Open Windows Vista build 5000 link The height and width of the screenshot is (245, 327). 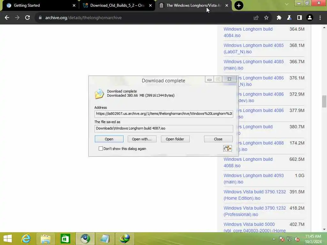[255, 227]
